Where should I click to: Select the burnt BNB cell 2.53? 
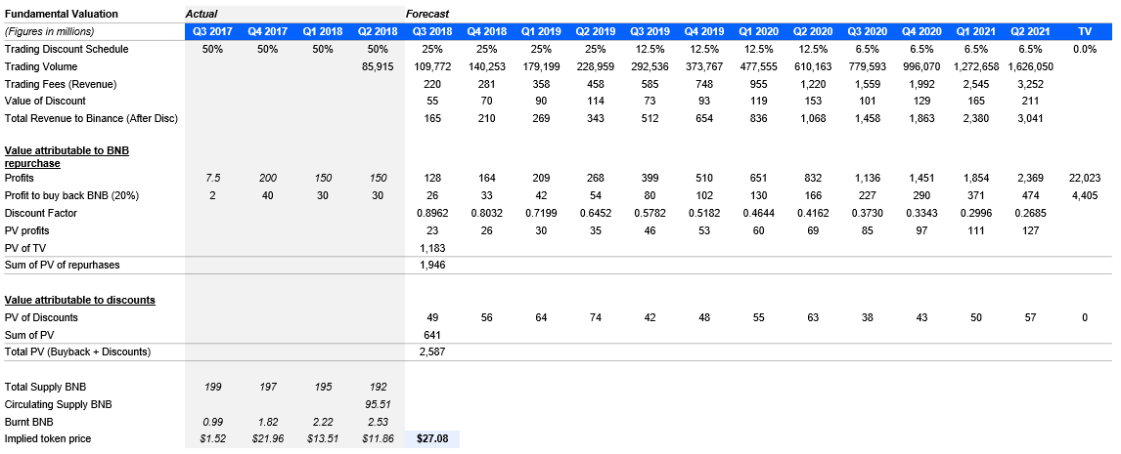click(377, 421)
